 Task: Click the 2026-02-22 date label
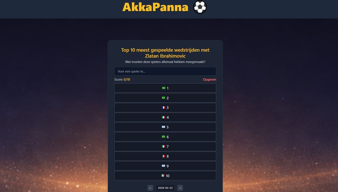click(x=165, y=188)
